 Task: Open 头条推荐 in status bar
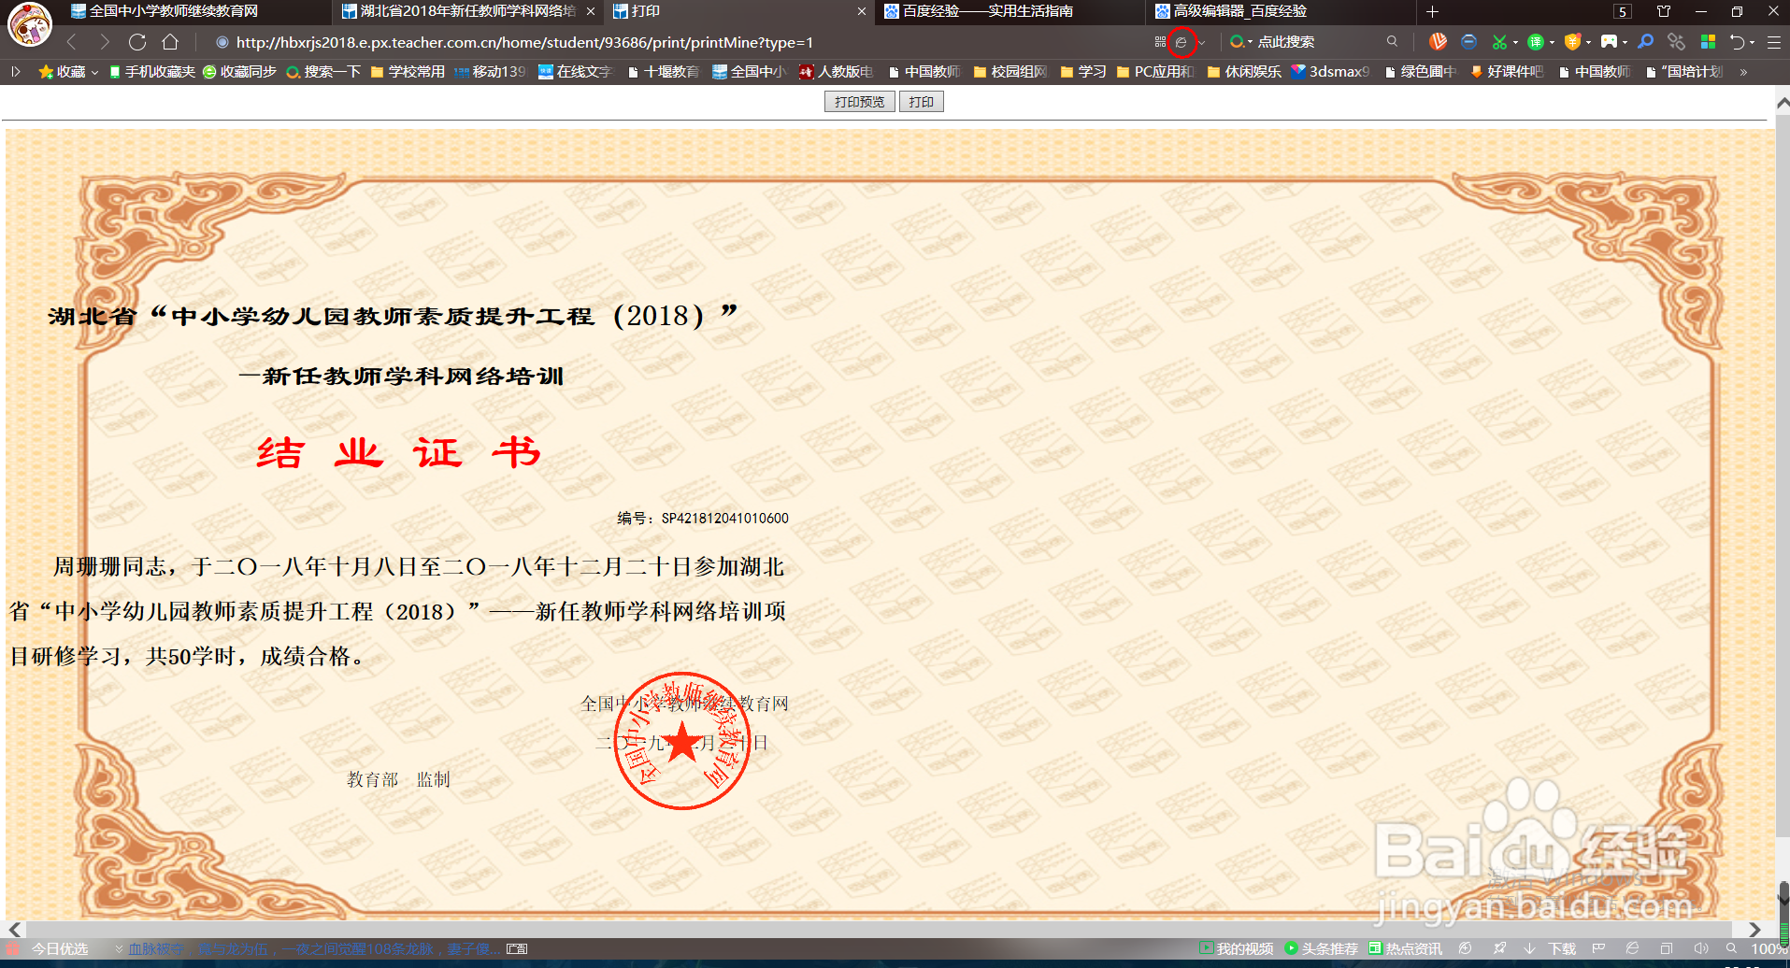click(1321, 948)
